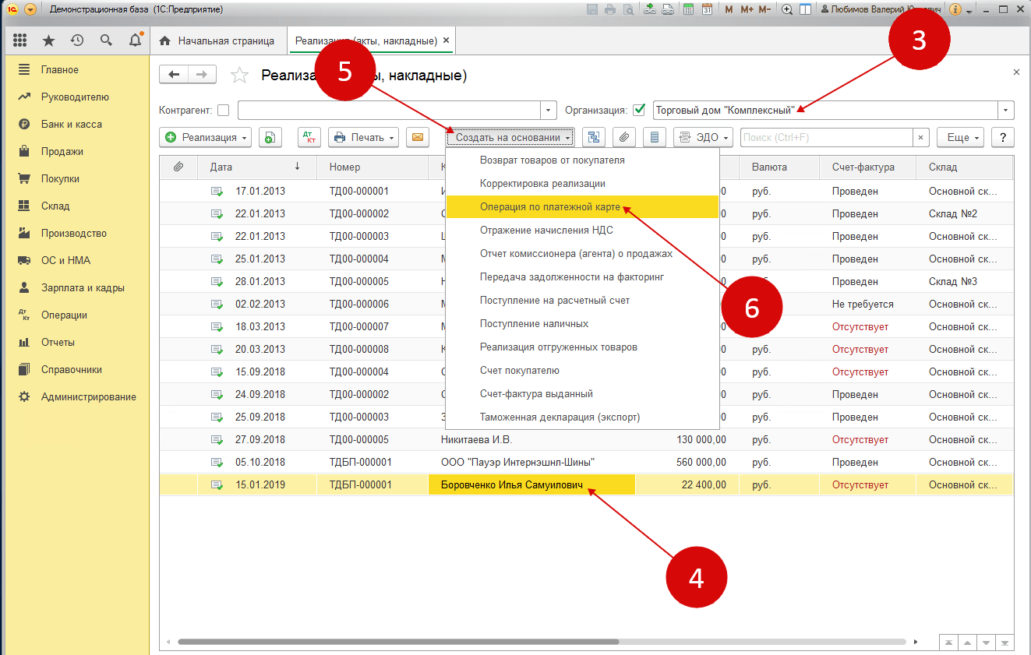Expand the ЭДО dropdown menu
The height and width of the screenshot is (655, 1031).
pos(704,137)
